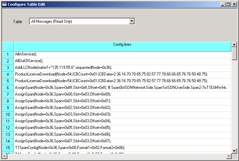The height and width of the screenshot is (161, 239).
Task: Click the vertical scrollbar up arrow
Action: coord(234,44)
